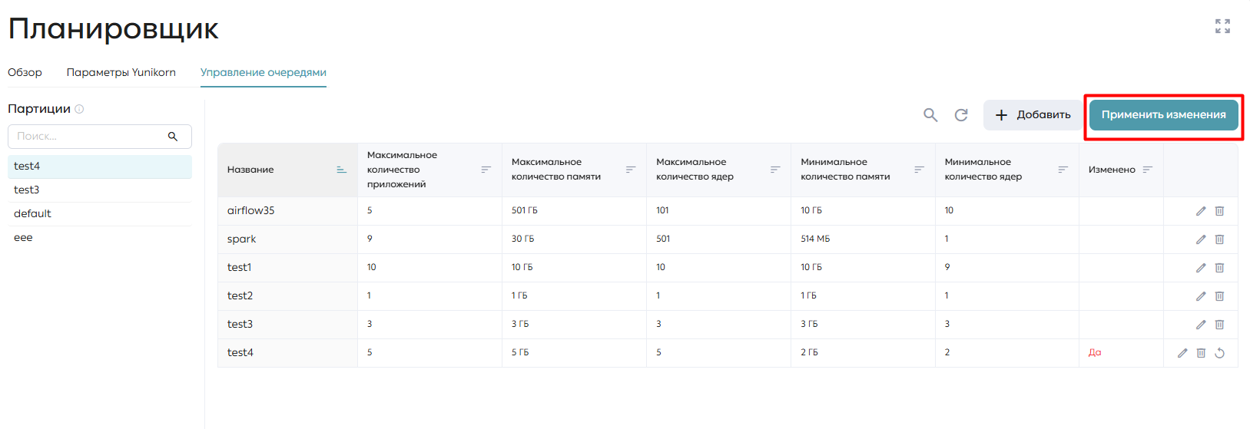This screenshot has height=429, width=1250.
Task: Edit the test2 queue with pencil icon
Action: pos(1201,296)
